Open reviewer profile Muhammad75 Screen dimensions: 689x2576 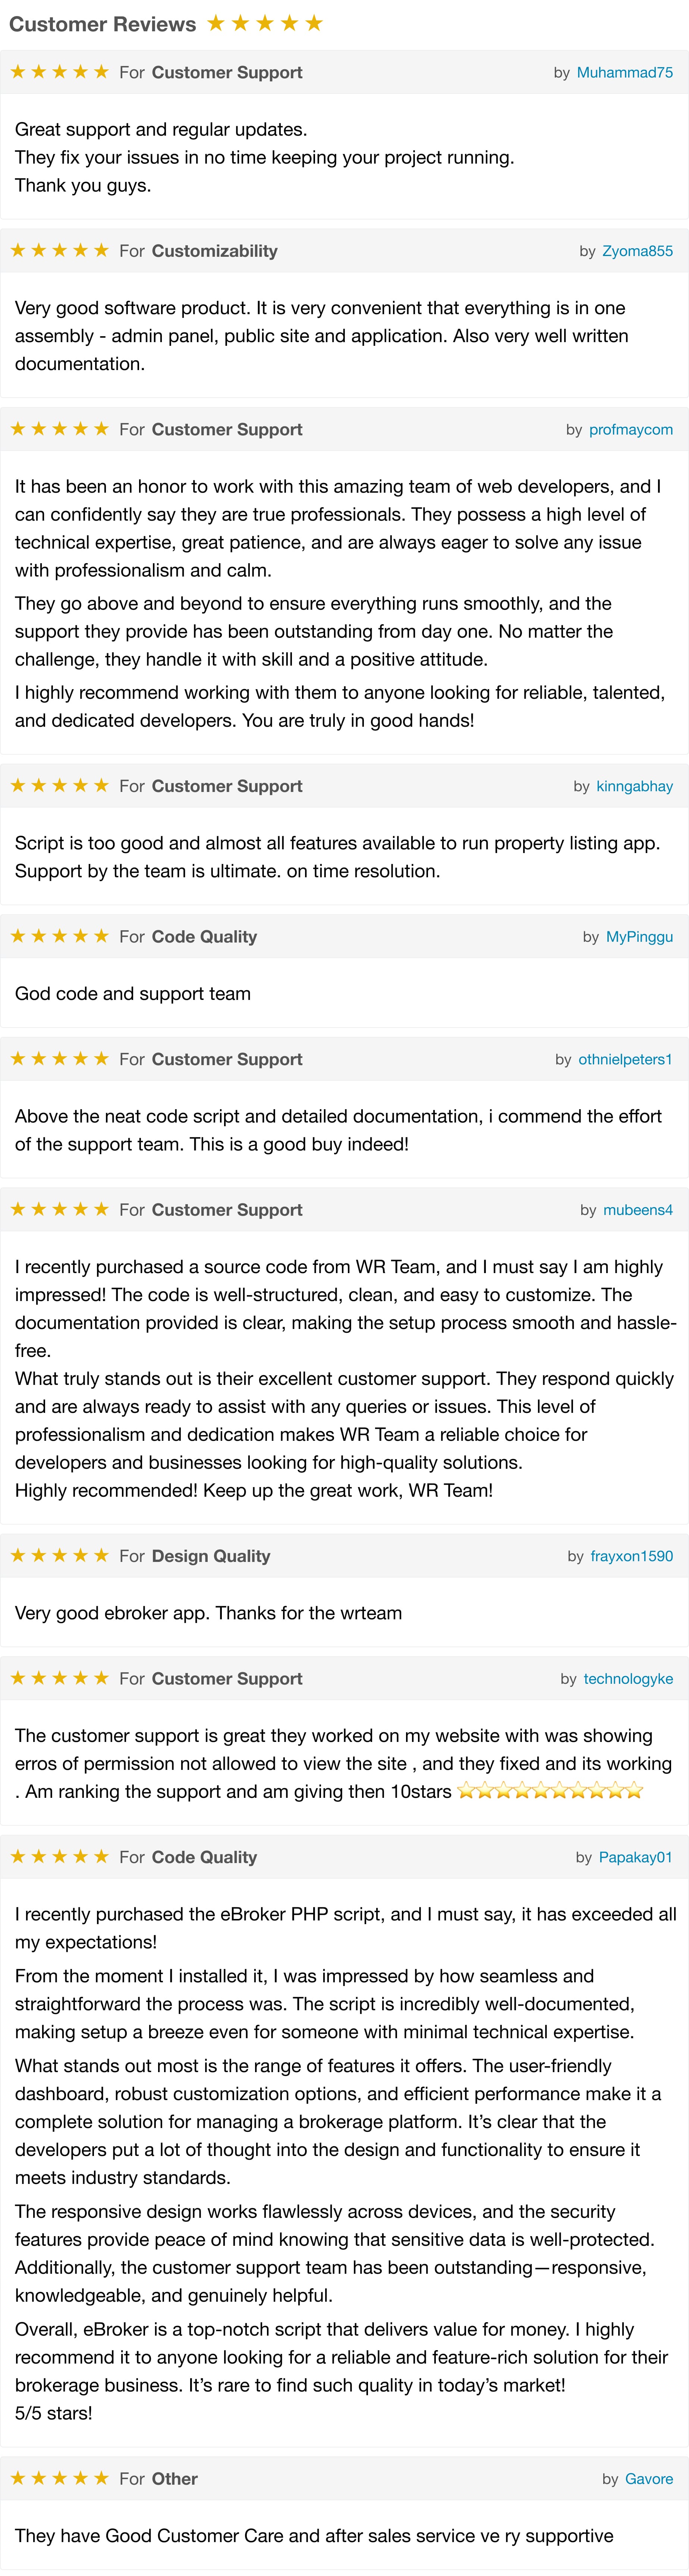tap(624, 72)
